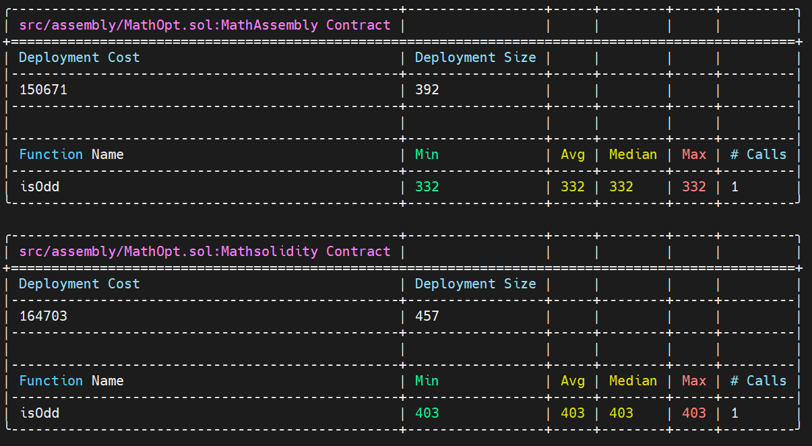Image resolution: width=812 pixels, height=446 pixels.
Task: Click the Min header in Mathsolidity table
Action: tap(427, 381)
